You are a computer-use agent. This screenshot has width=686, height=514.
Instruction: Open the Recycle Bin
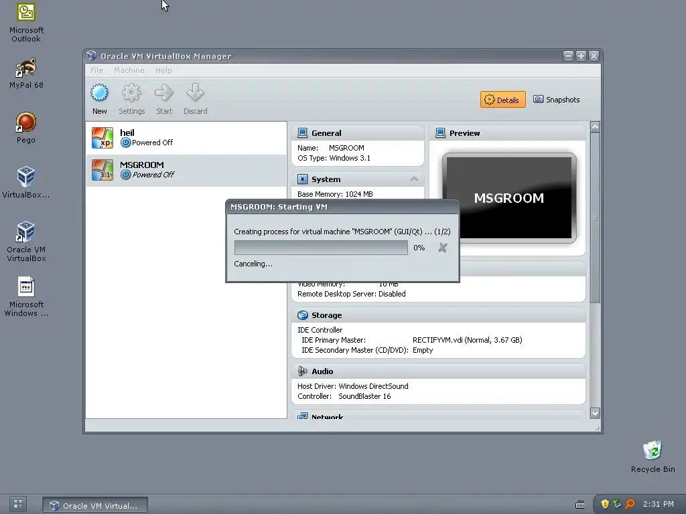coord(653,456)
